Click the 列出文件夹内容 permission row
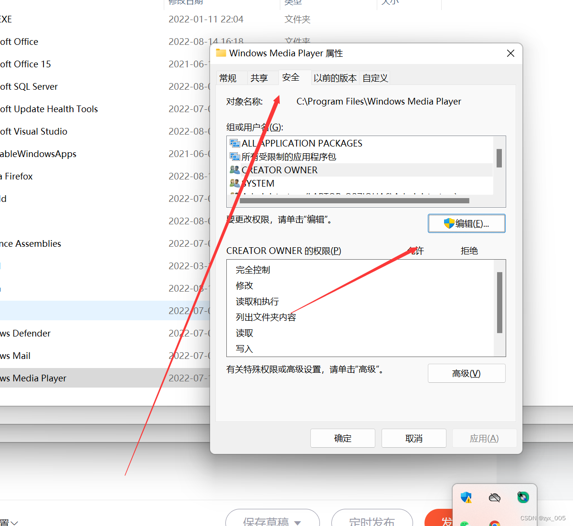Viewport: 573px width, 526px height. (x=360, y=317)
